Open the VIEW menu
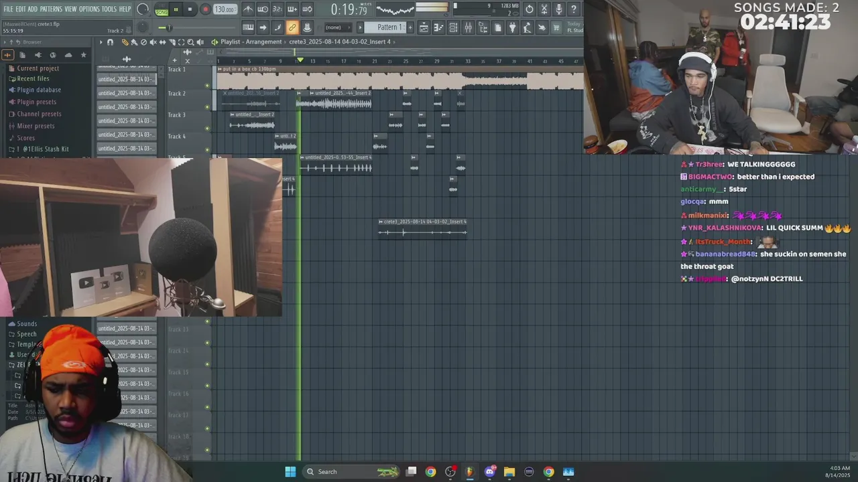 (70, 9)
